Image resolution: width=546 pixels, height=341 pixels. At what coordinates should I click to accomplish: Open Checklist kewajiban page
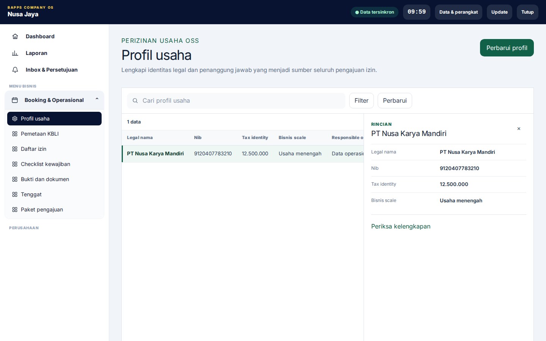coord(54,164)
